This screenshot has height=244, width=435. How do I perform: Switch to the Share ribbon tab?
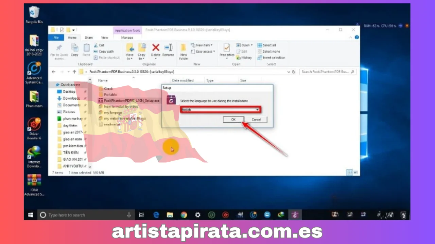tap(89, 38)
